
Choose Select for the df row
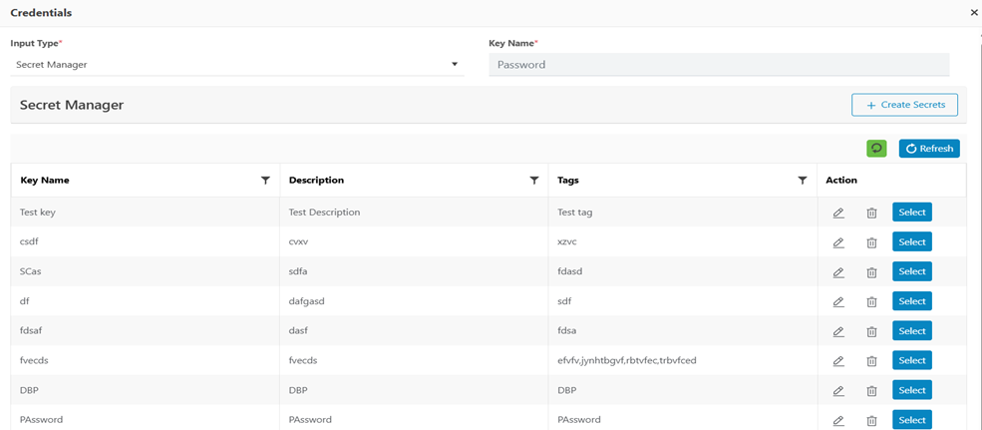[911, 301]
